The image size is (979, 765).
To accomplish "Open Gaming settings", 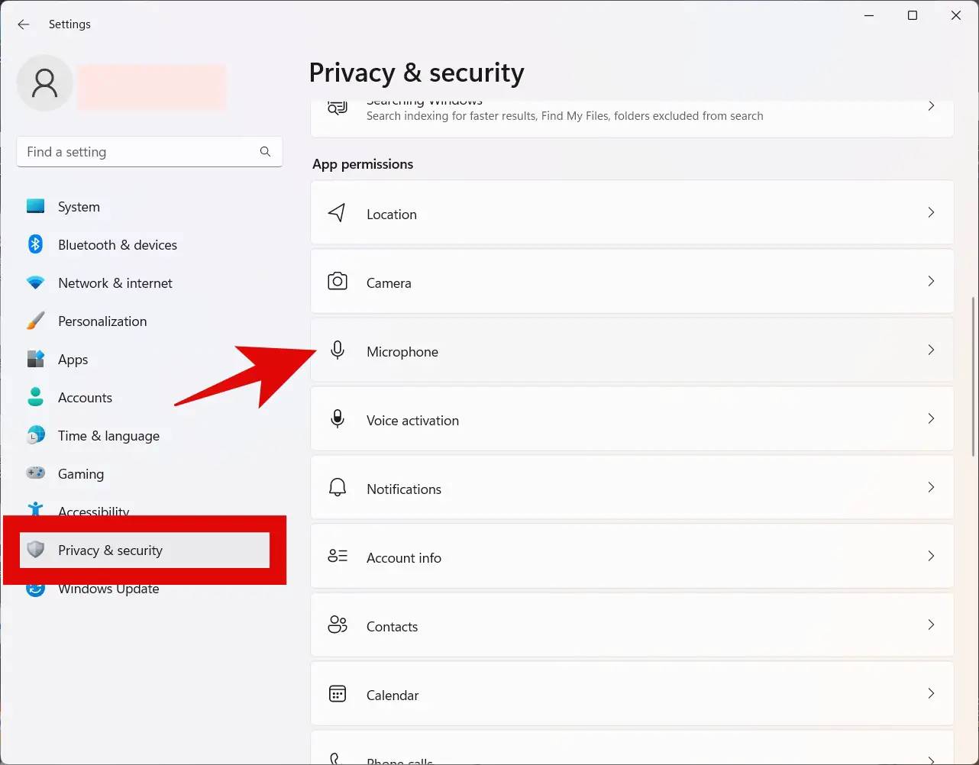I will (x=81, y=474).
